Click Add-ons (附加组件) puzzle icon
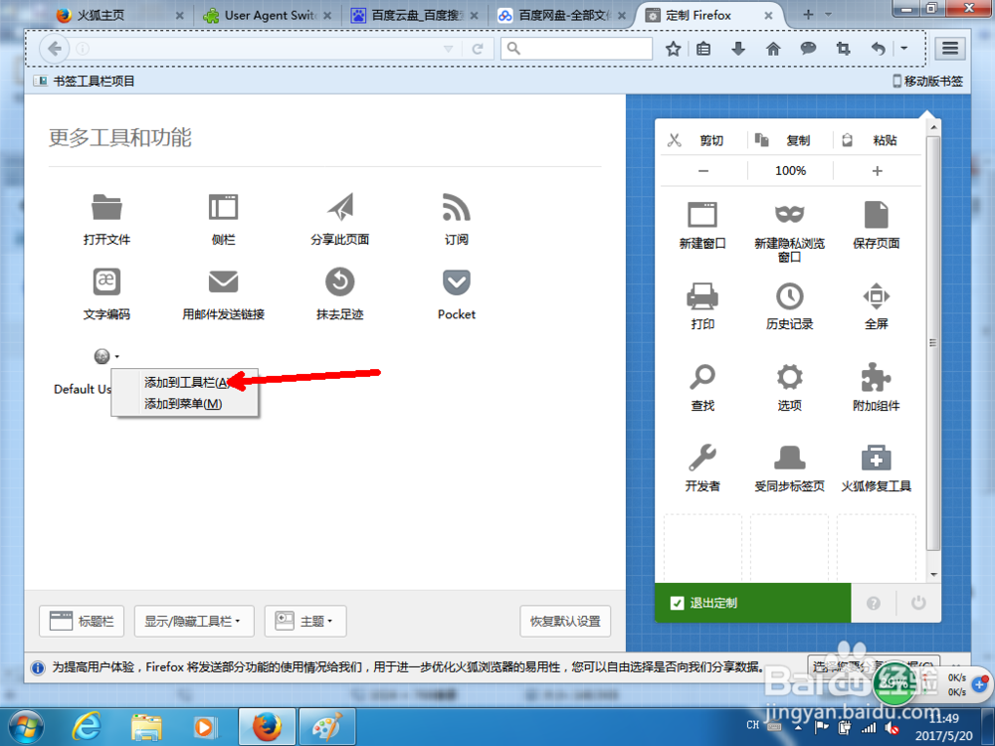This screenshot has width=995, height=746. click(x=877, y=377)
